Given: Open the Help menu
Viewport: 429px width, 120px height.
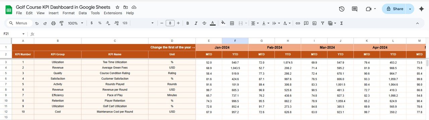Looking at the screenshot, I should 130,13.
